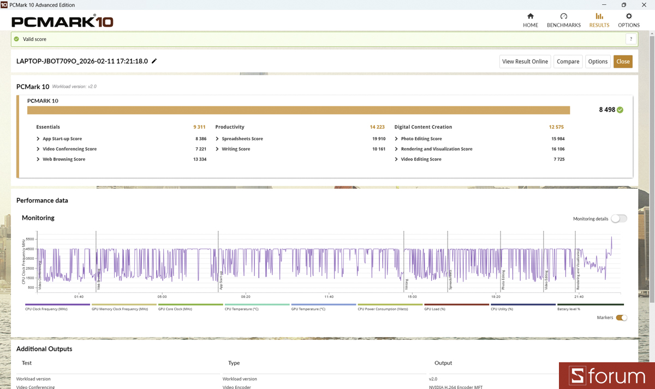Expand the App Start-up Score row

pyautogui.click(x=38, y=139)
